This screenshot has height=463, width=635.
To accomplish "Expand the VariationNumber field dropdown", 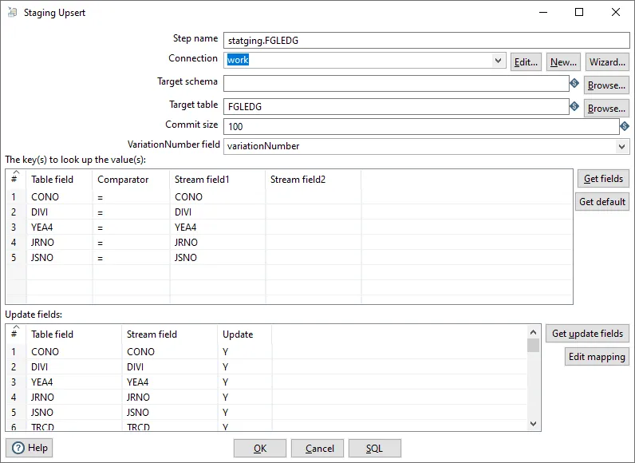I will click(x=622, y=146).
